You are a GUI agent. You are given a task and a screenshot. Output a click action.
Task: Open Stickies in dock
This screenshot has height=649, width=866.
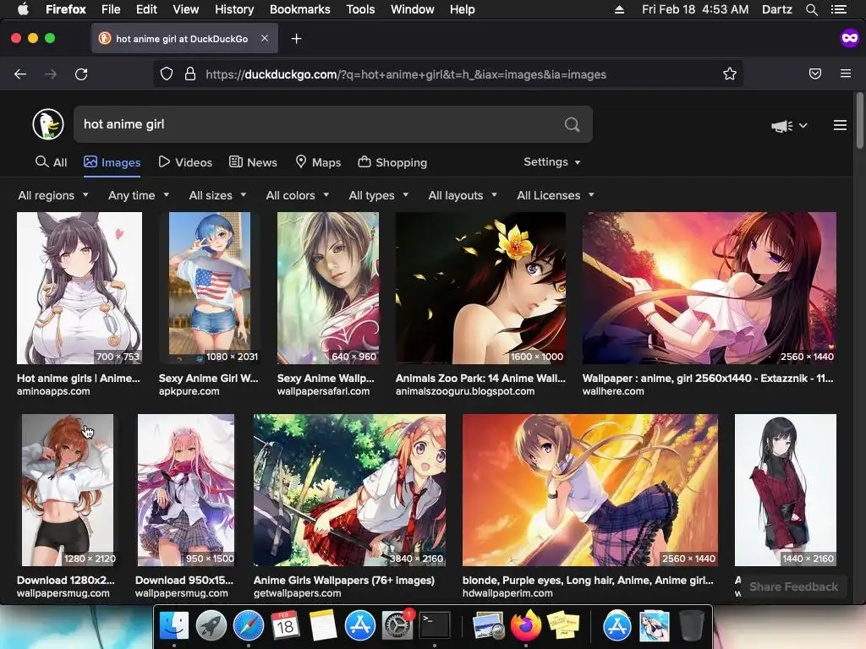pyautogui.click(x=562, y=626)
